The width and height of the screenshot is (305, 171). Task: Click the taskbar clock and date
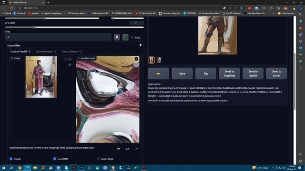(x=291, y=168)
